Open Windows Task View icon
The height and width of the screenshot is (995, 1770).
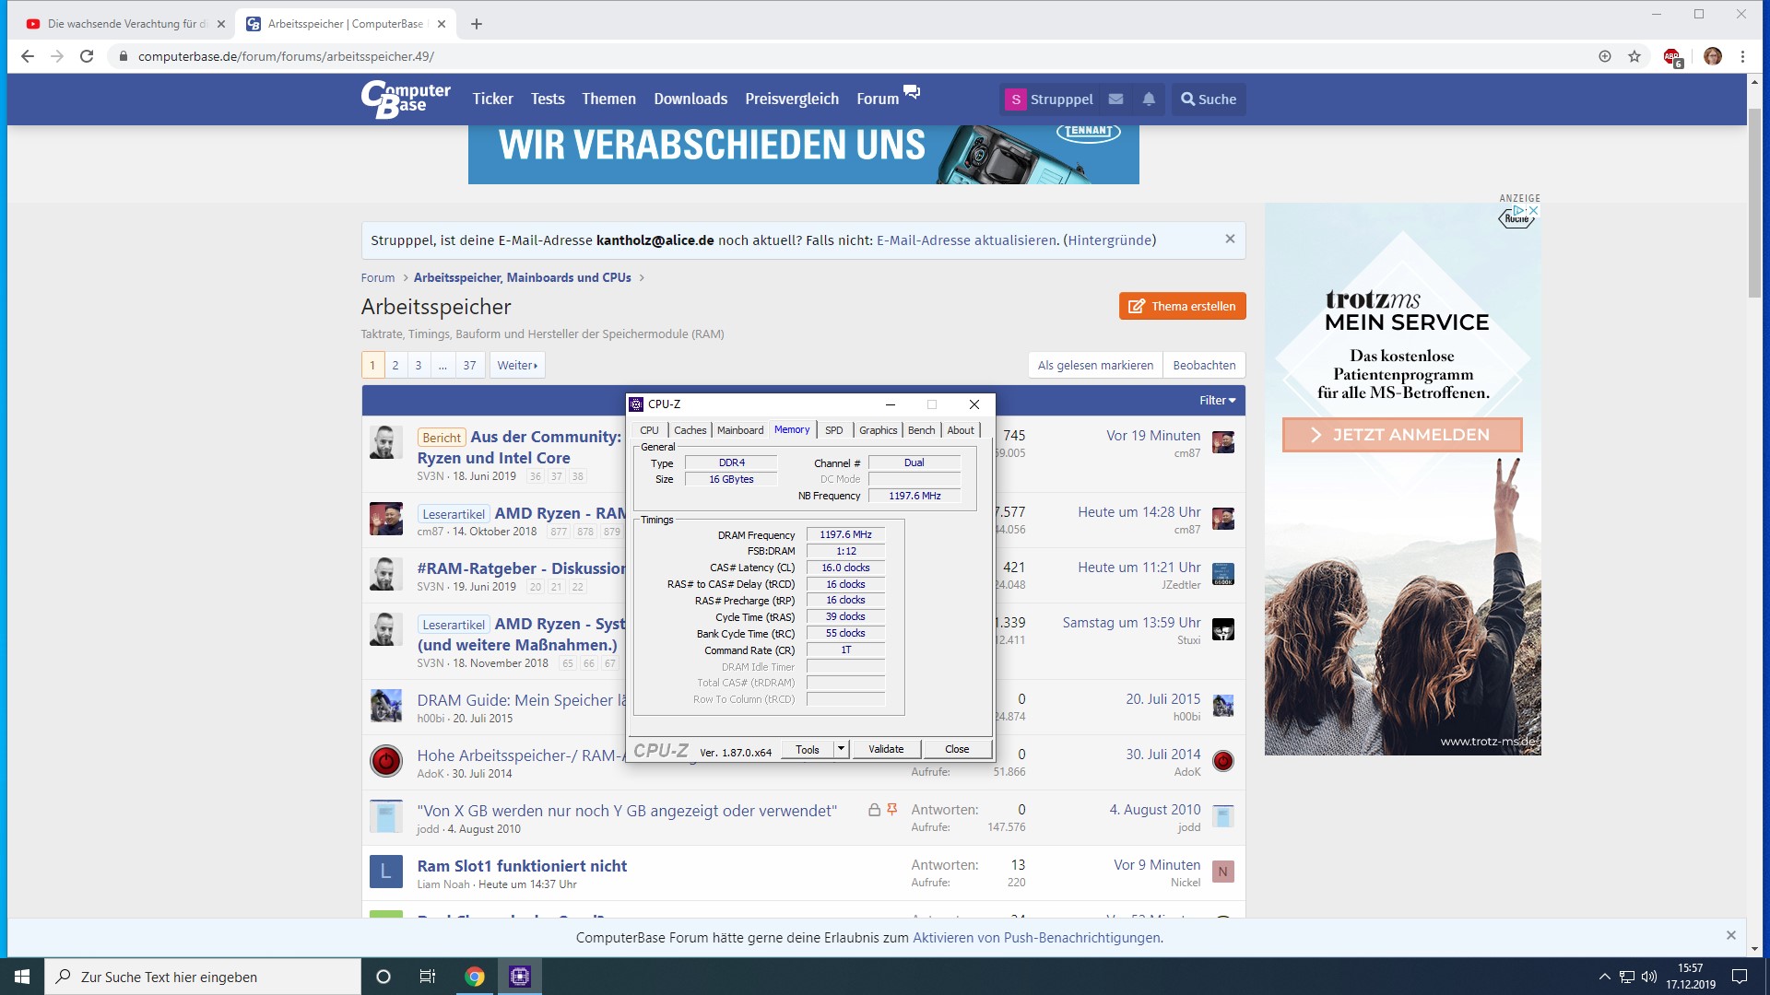tap(427, 977)
